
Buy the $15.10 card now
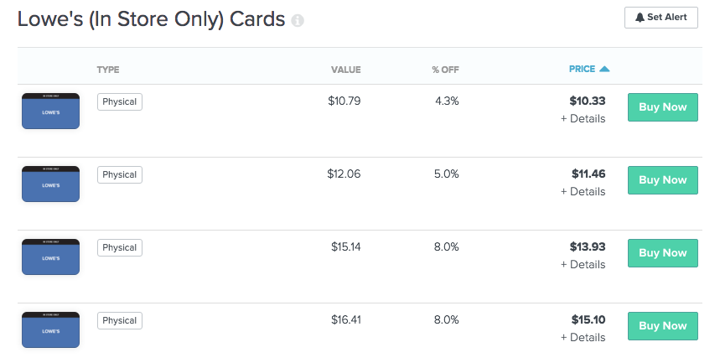pyautogui.click(x=663, y=326)
